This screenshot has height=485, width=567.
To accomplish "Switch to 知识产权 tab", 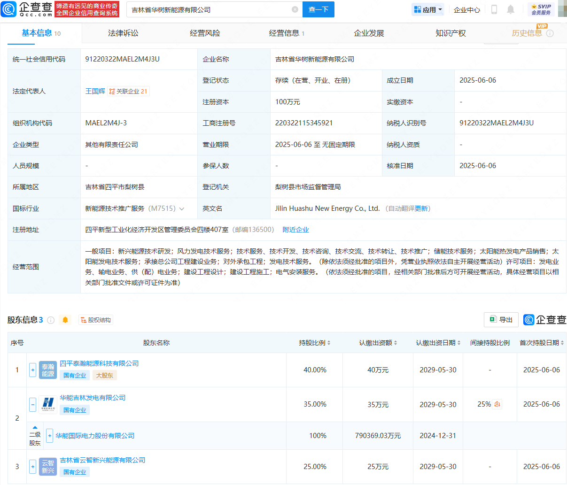I will pyautogui.click(x=450, y=33).
